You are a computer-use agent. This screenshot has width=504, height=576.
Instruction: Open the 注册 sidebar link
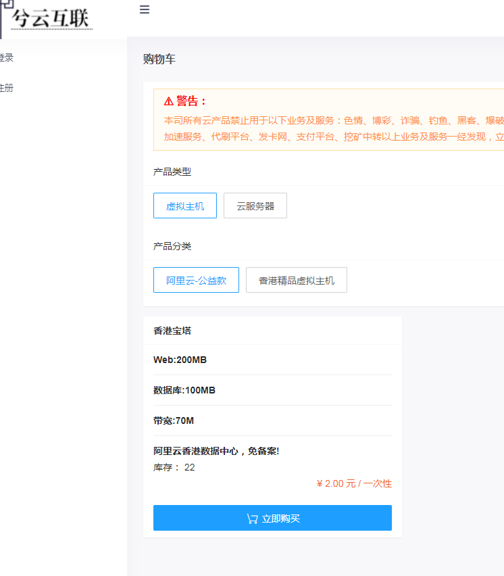6,88
